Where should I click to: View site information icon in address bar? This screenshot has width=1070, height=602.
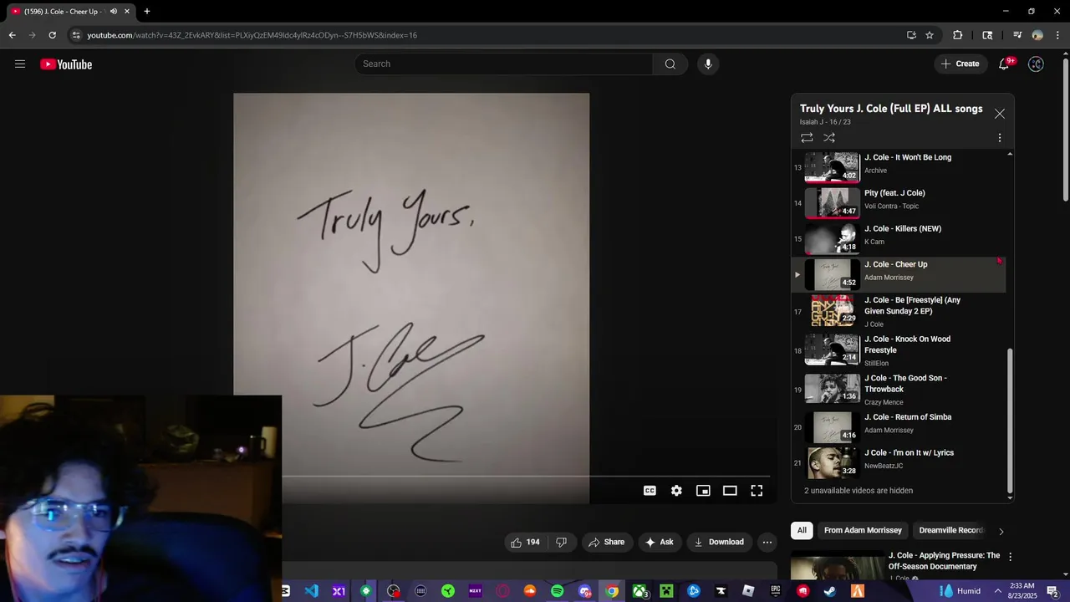pos(76,35)
